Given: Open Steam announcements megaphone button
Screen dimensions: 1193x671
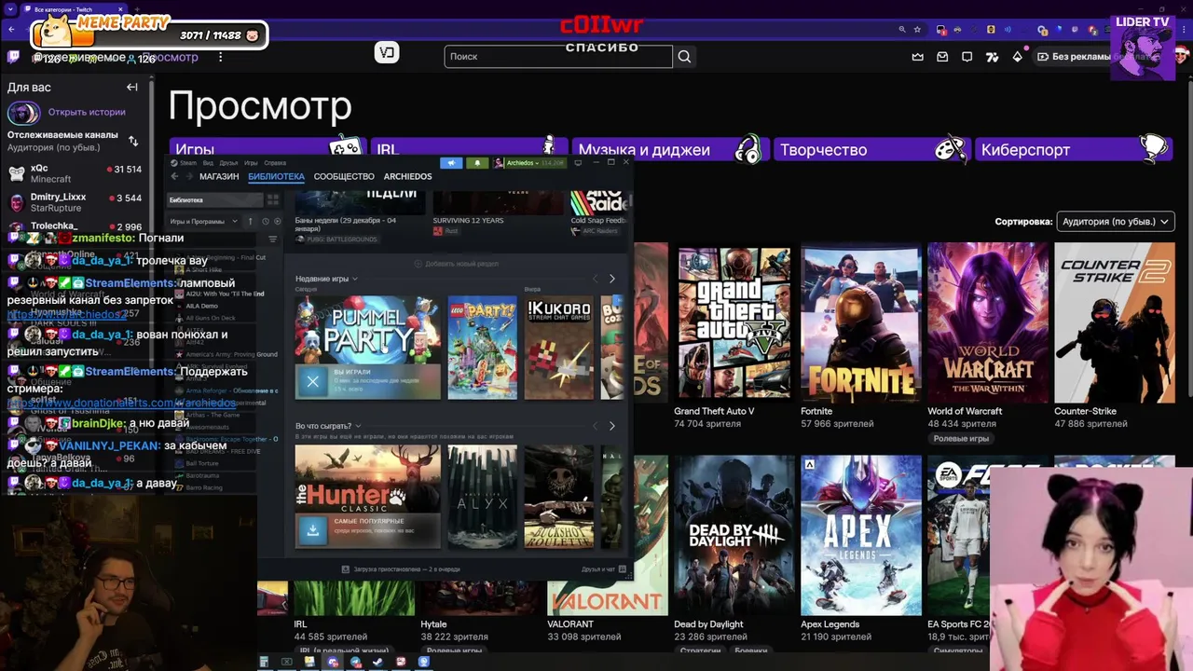Looking at the screenshot, I should click(x=451, y=163).
